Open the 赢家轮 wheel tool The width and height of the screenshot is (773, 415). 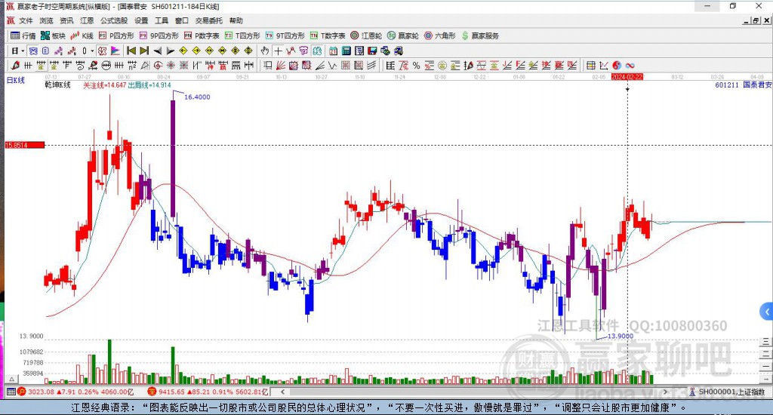pyautogui.click(x=403, y=35)
